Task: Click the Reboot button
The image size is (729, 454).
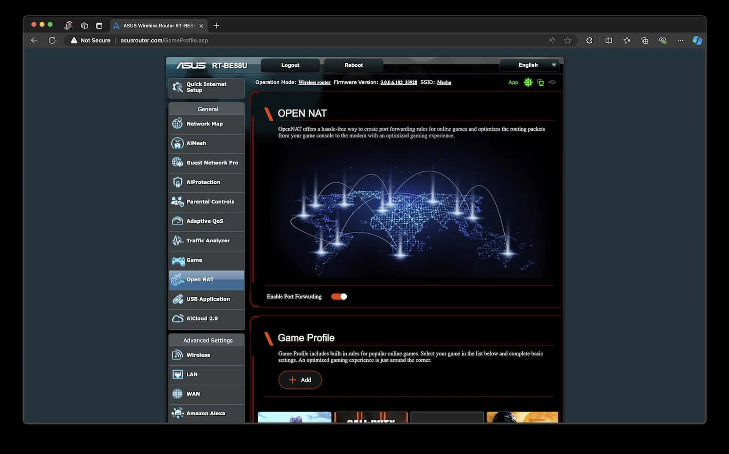Action: point(353,65)
